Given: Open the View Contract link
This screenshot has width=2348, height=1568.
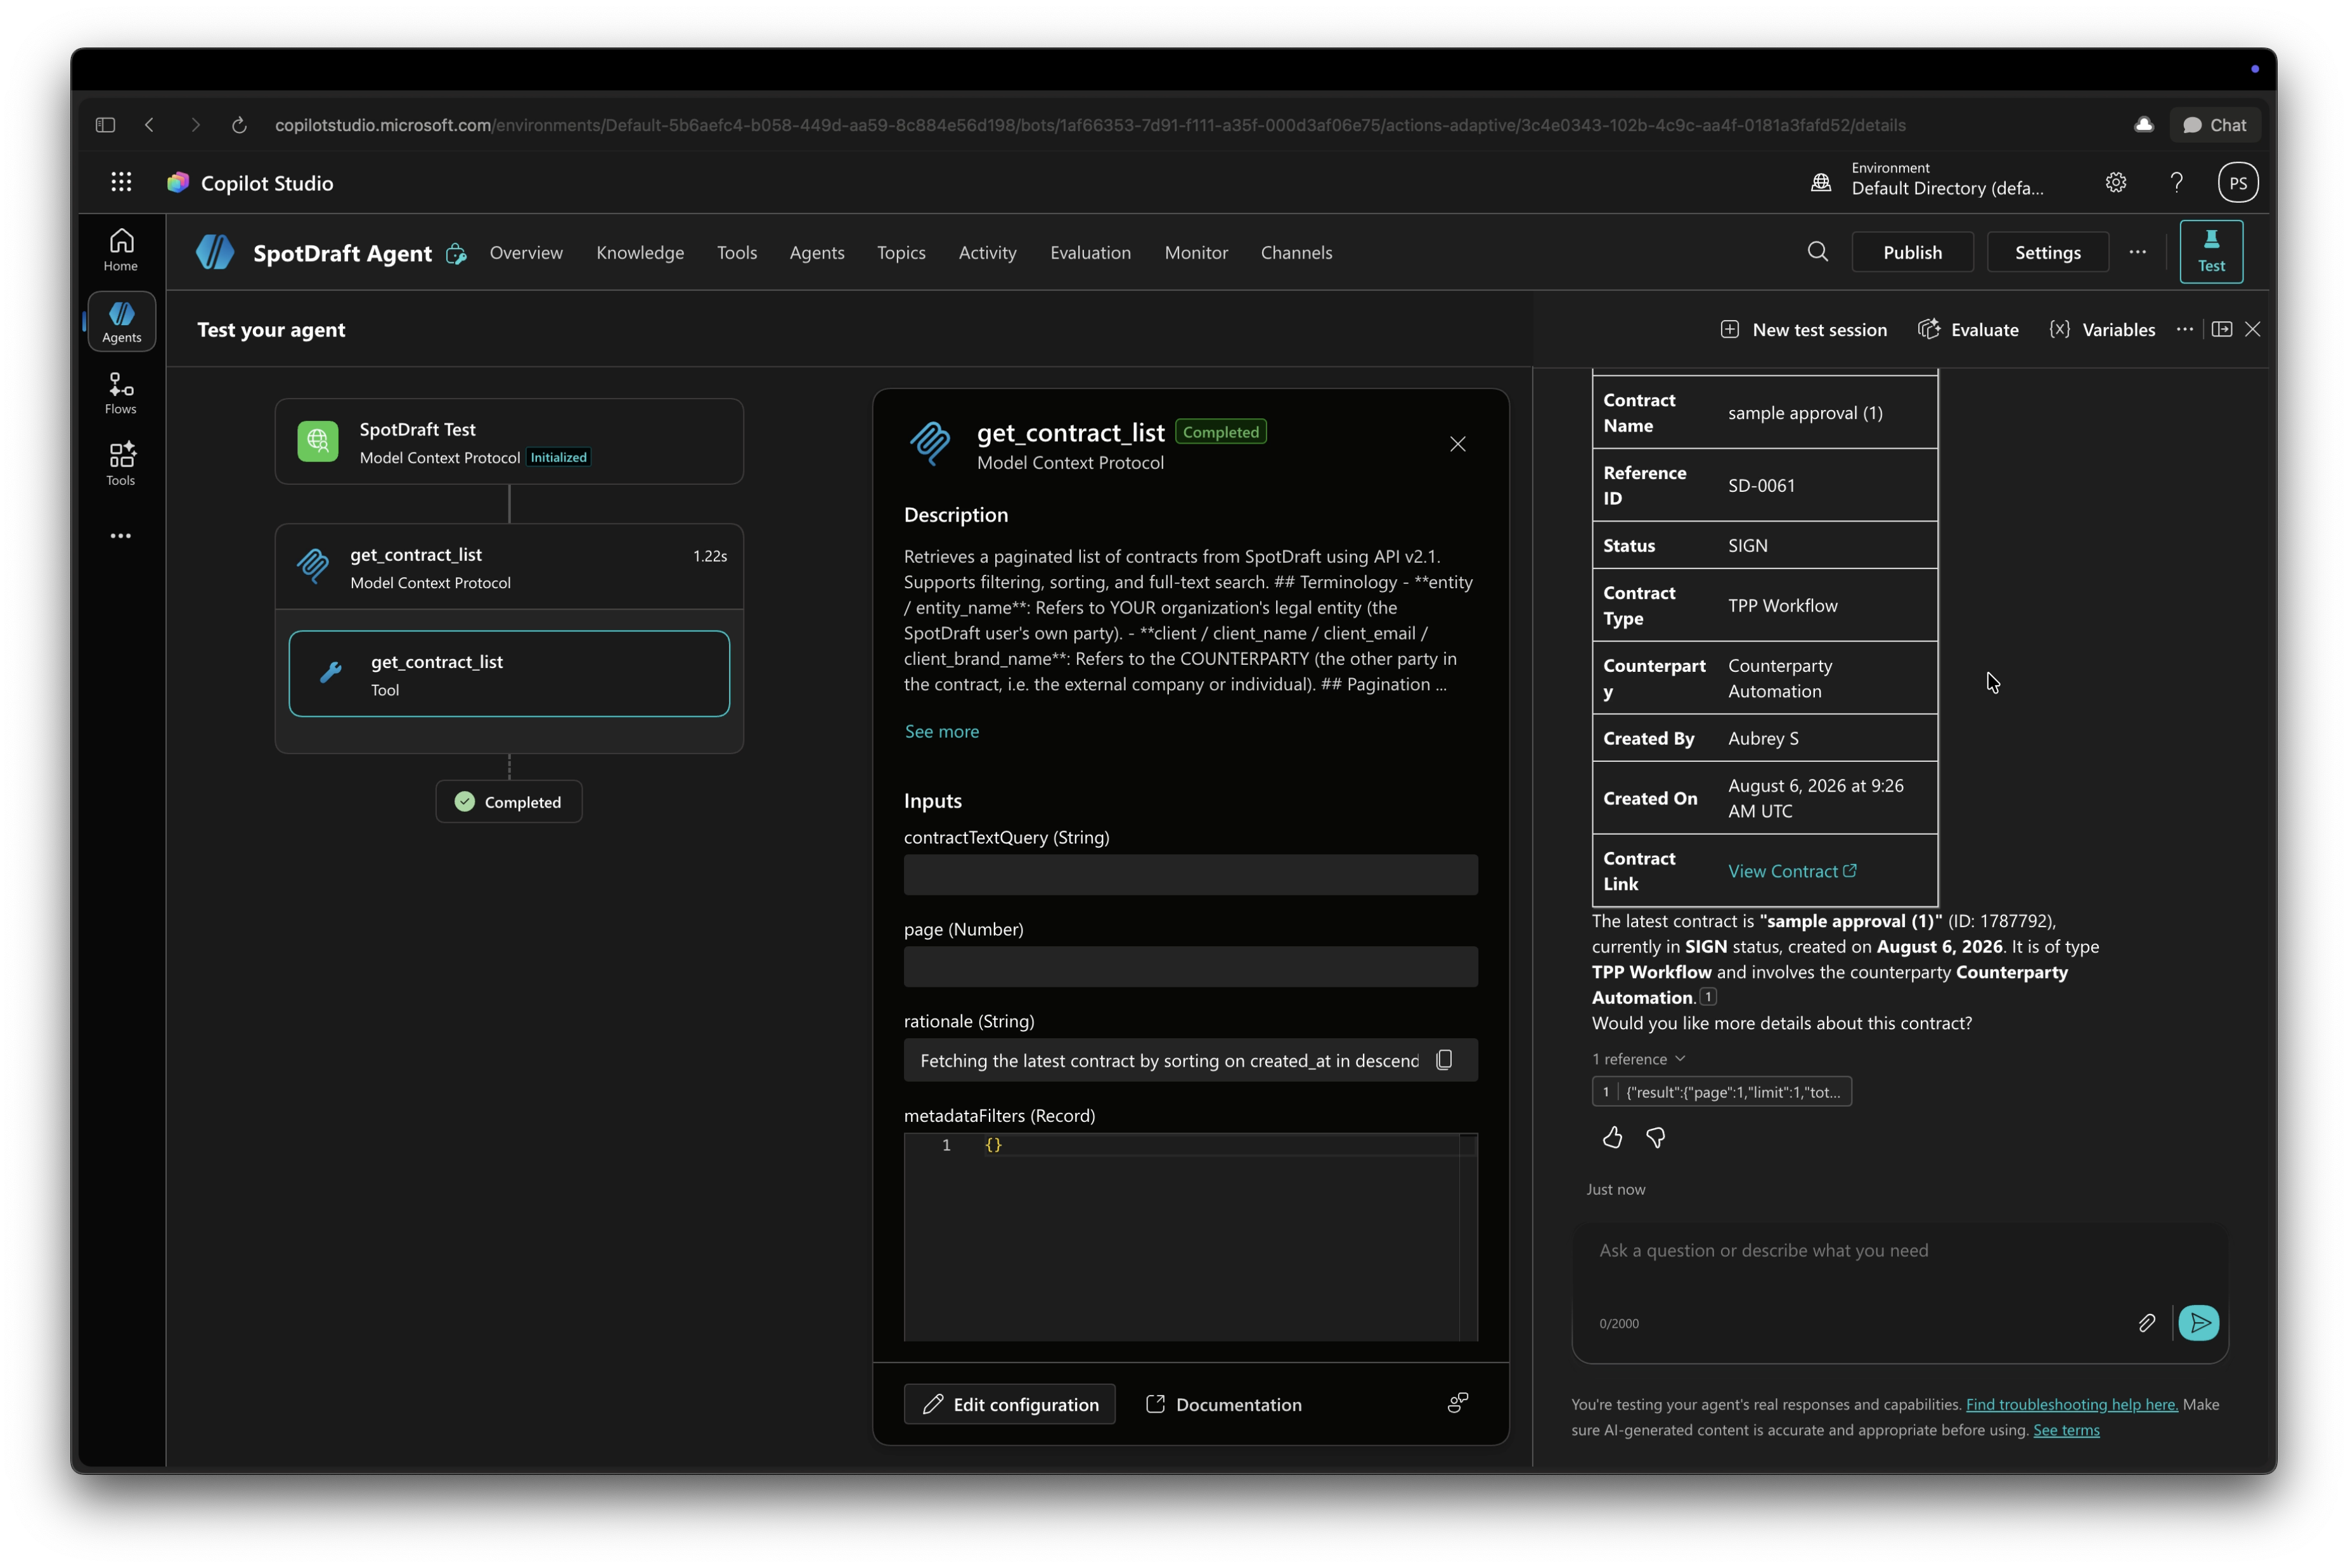Looking at the screenshot, I should tap(1792, 871).
